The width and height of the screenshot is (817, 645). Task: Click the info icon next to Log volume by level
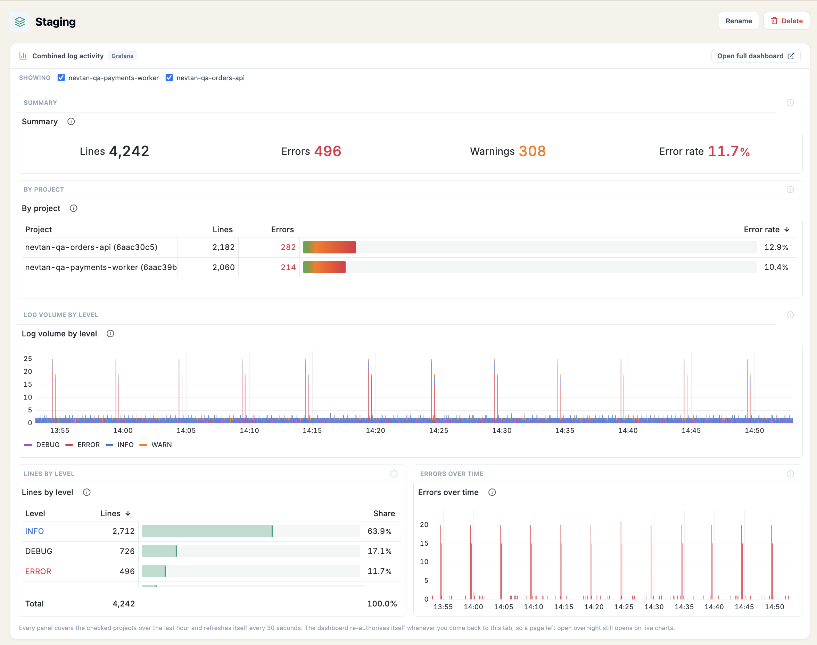click(x=110, y=334)
